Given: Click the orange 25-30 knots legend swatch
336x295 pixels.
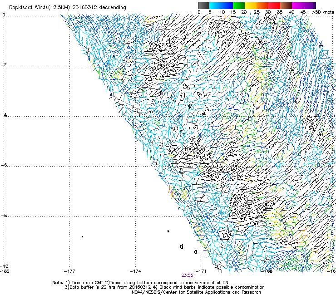Looking at the screenshot, I should [x=262, y=5].
